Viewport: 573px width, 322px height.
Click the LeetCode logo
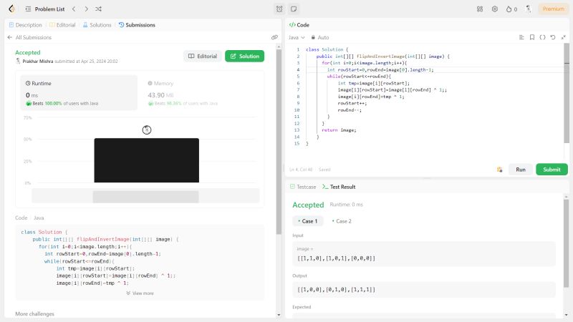coord(11,9)
